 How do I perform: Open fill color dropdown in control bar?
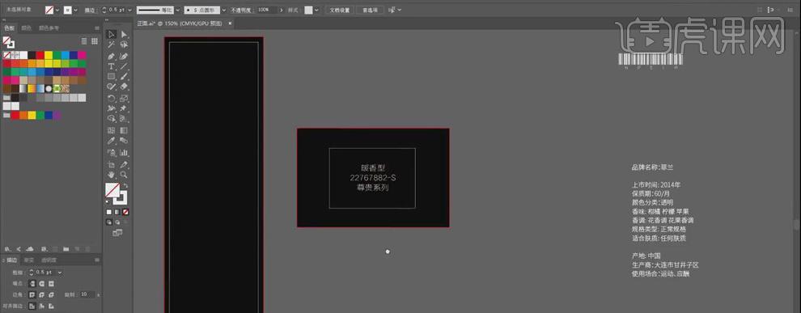[x=57, y=10]
